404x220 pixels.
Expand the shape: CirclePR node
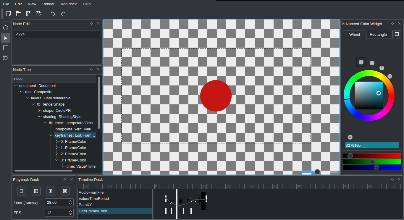pos(39,111)
